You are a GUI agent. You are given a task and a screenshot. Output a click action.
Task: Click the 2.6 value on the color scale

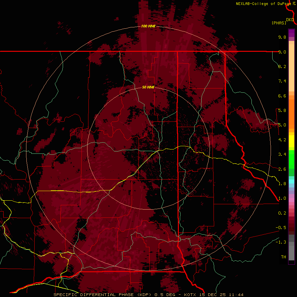click(282, 169)
